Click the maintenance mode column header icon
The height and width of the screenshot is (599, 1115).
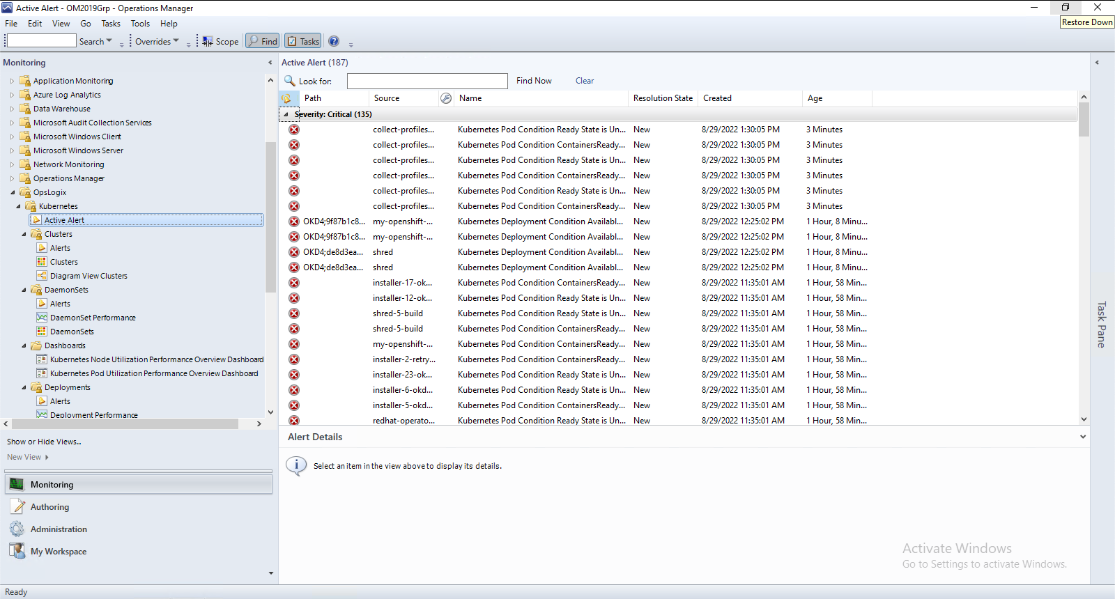(446, 98)
